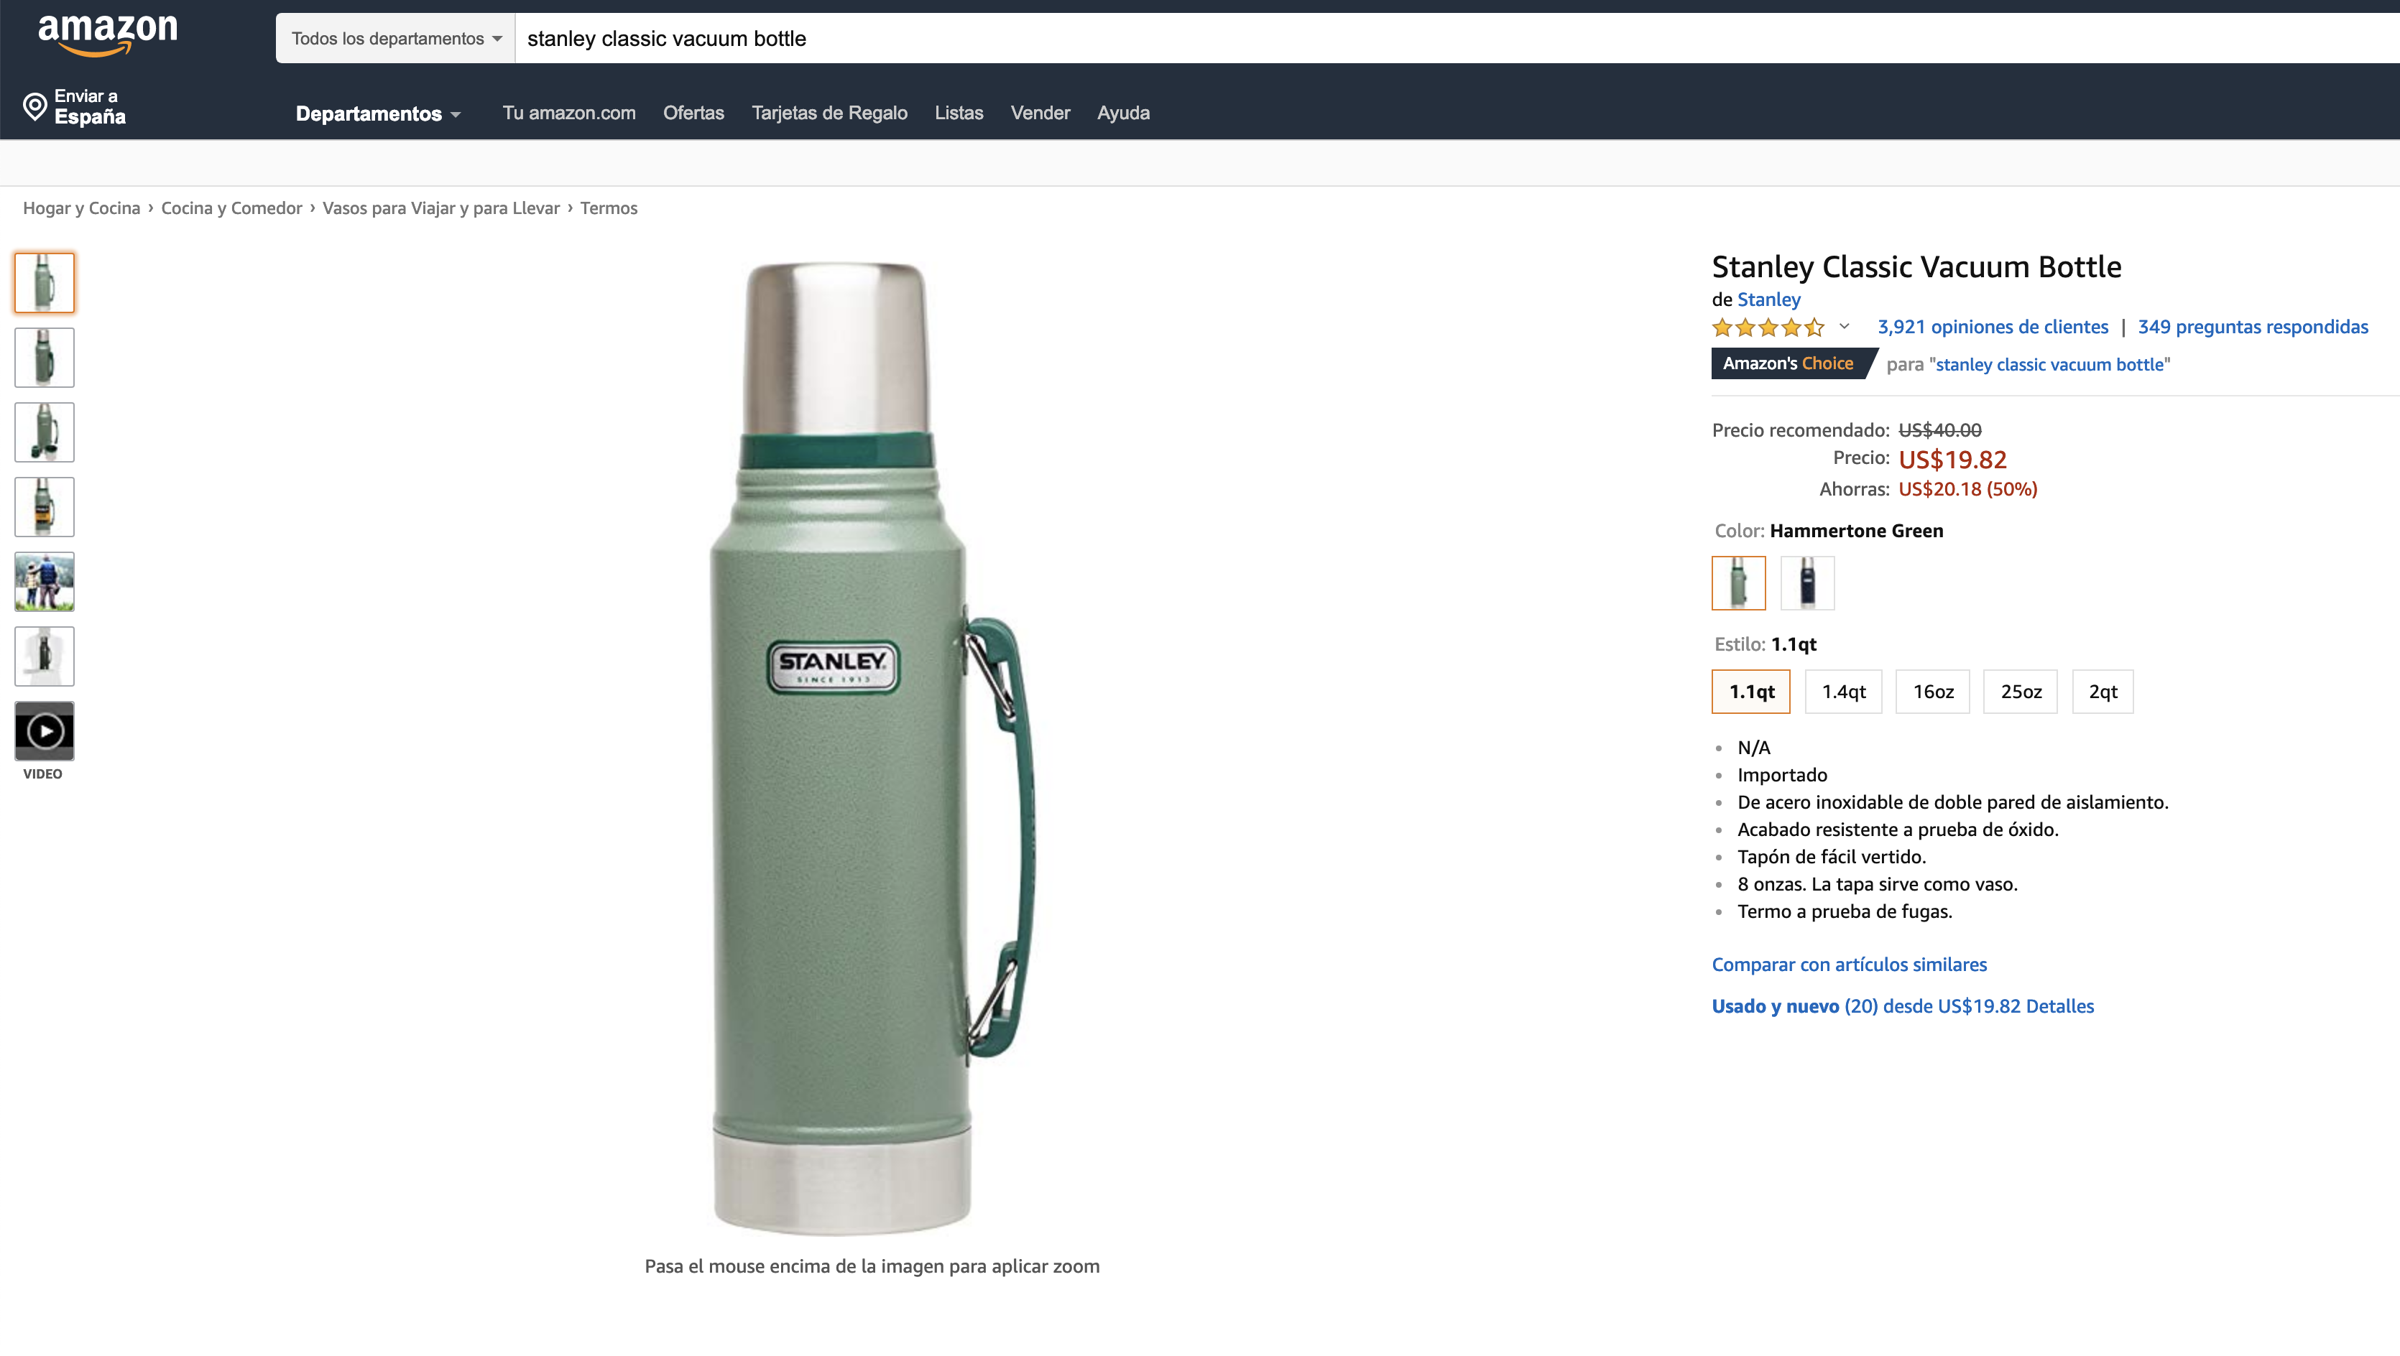Viewport: 2400px width, 1356px height.
Task: Click the Amazon's Choice badge
Action: click(x=1787, y=364)
